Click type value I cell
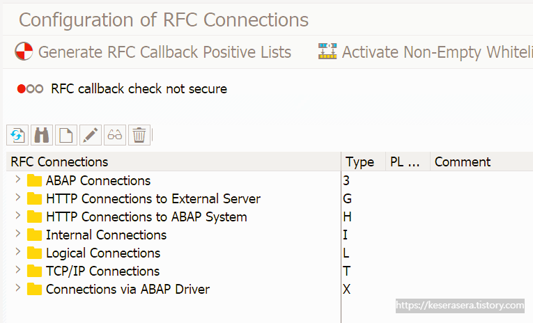Screen dimensions: 533x323 tap(346, 235)
